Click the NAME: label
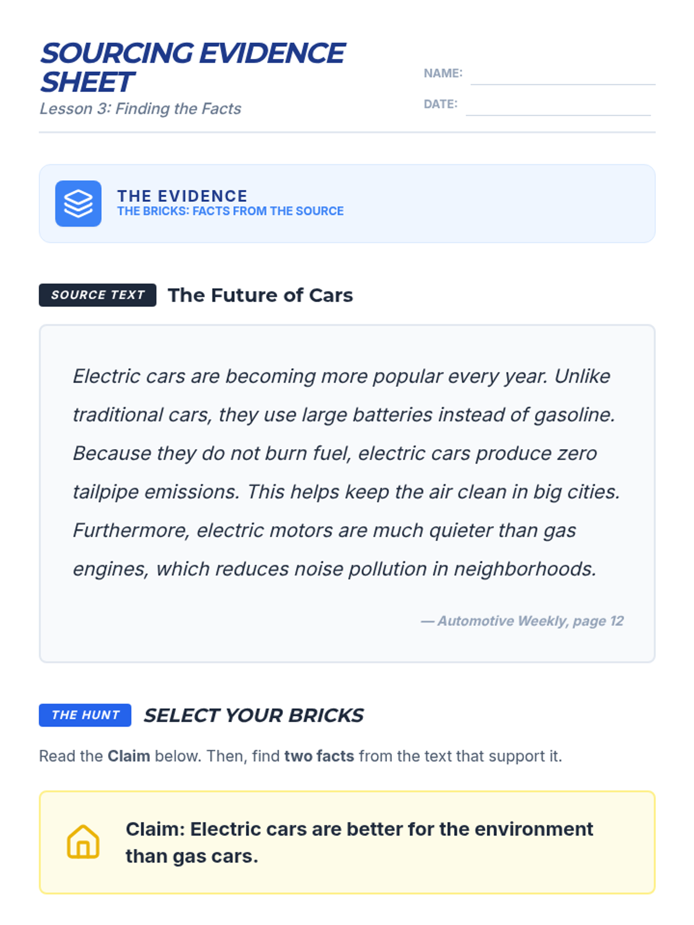 [443, 73]
